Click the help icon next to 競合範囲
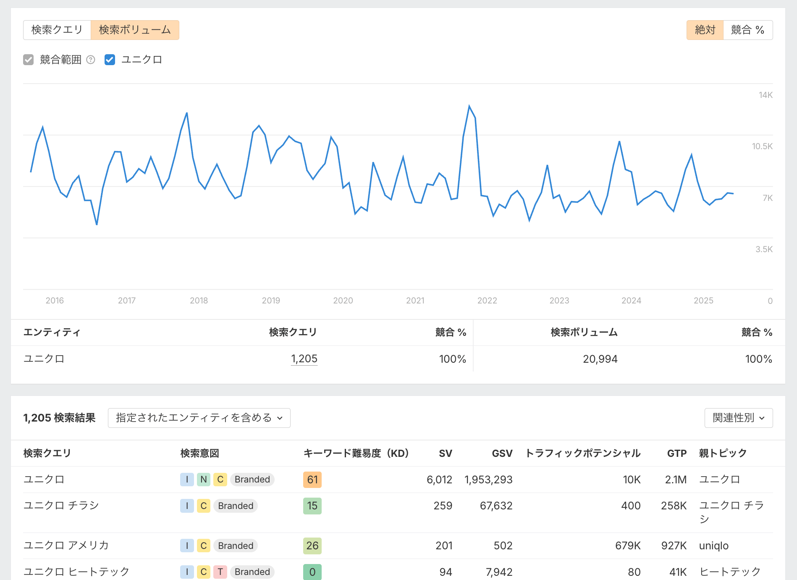 [x=90, y=60]
